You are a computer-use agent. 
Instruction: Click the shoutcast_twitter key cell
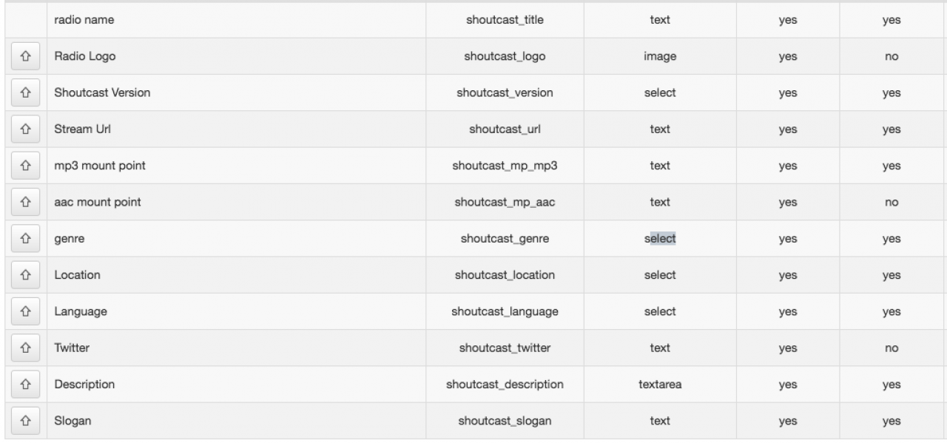(505, 348)
